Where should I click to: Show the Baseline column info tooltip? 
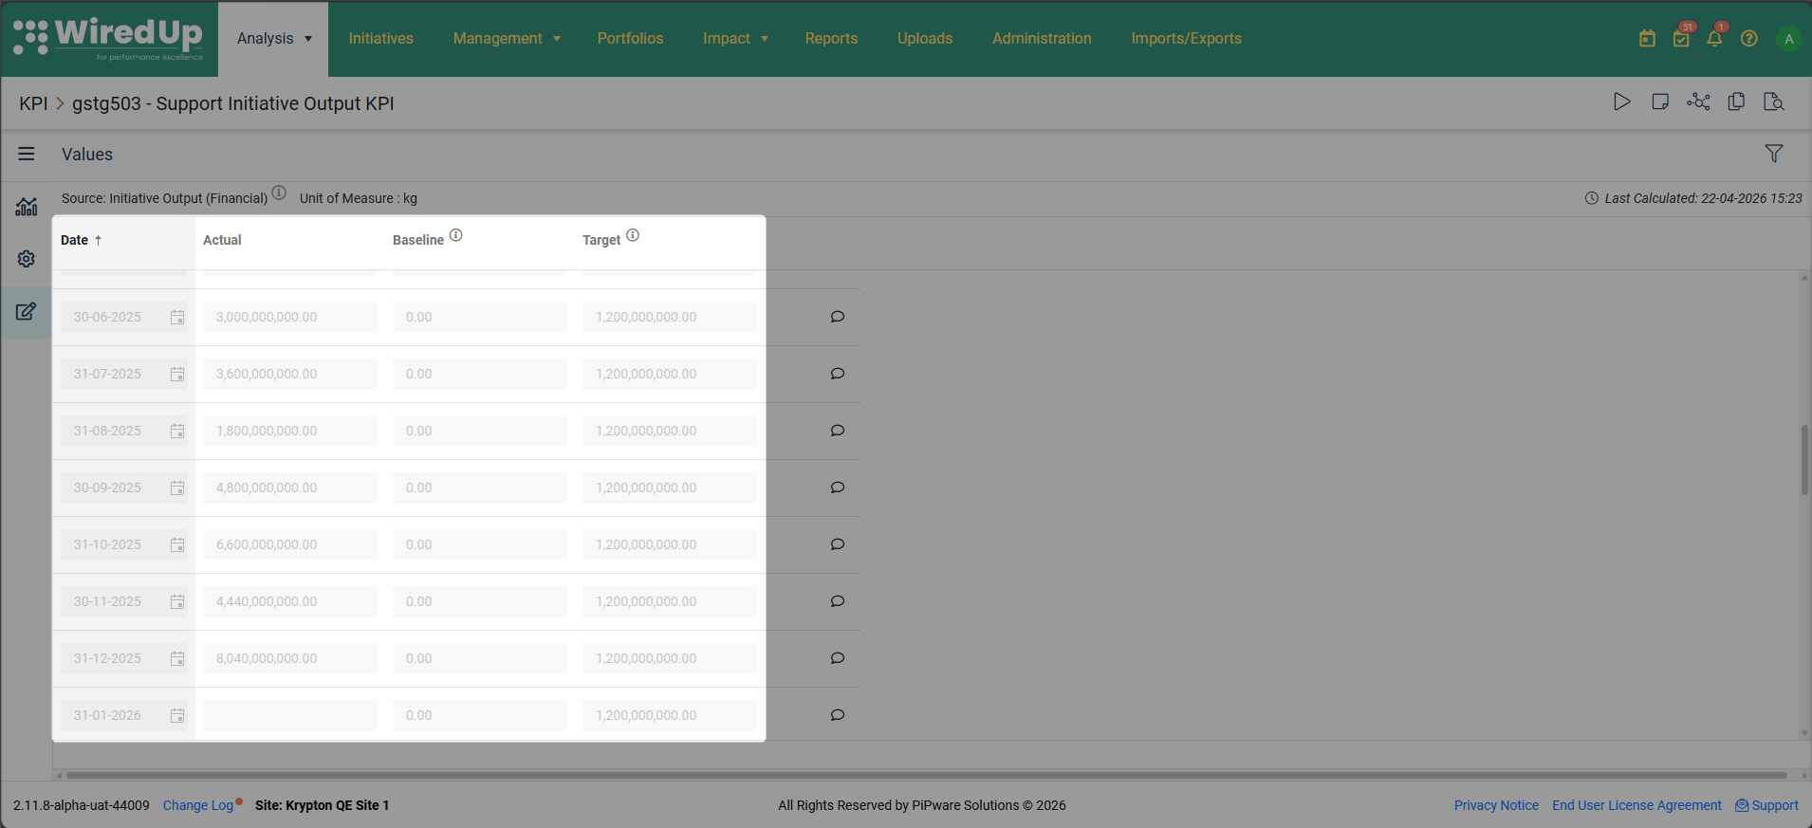[x=456, y=235]
